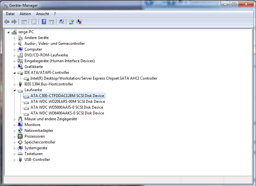Select the Eingabegeräte (Human Interface Devices) label
Image resolution: width=256 pixels, height=186 pixels.
click(60, 61)
